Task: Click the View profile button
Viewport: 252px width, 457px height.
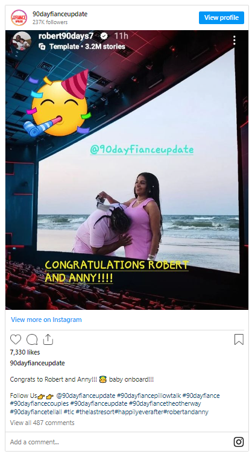Action: [x=221, y=17]
